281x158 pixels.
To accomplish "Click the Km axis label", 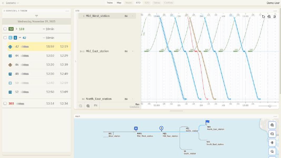I will 137,104.
